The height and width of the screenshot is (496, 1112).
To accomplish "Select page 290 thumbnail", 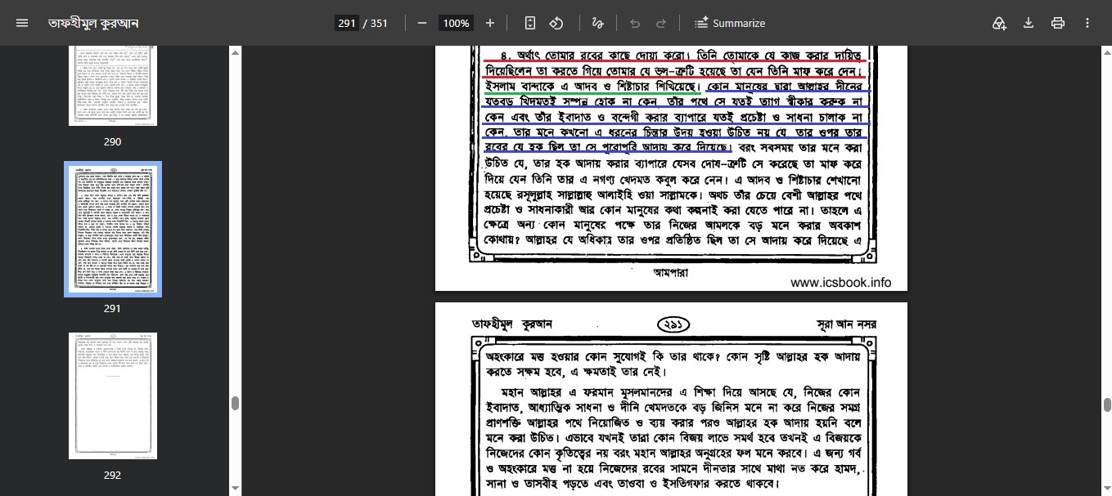I will coord(113,85).
